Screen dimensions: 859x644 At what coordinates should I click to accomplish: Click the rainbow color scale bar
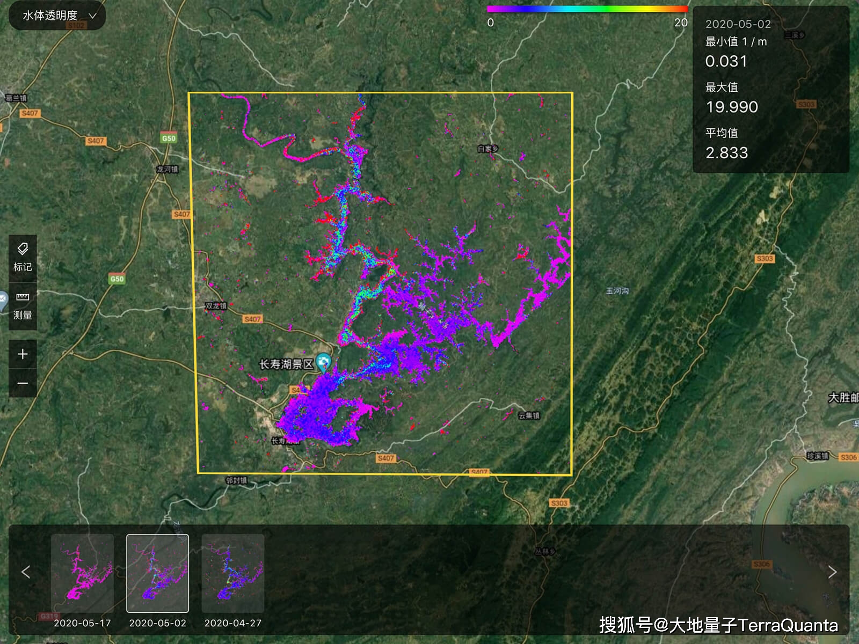(587, 9)
